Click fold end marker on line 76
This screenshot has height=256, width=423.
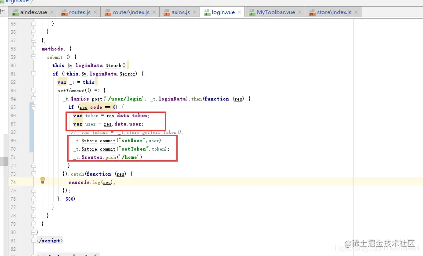point(33,198)
